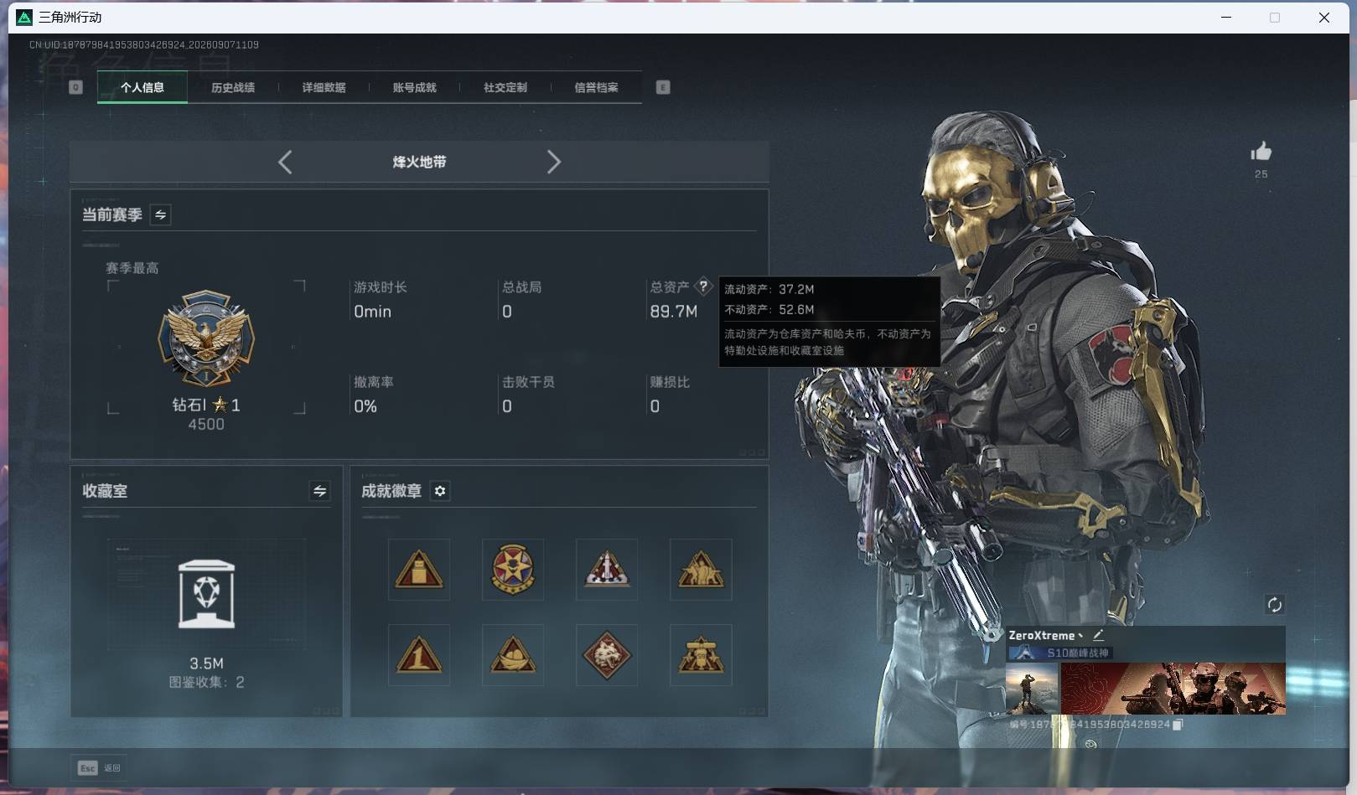Close the 三角洲行动 window

pos(1324,18)
